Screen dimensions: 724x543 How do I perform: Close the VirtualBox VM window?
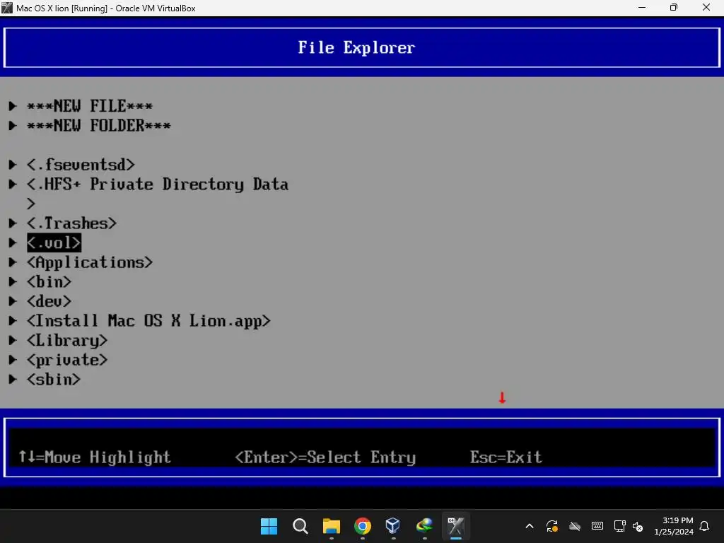pyautogui.click(x=706, y=7)
